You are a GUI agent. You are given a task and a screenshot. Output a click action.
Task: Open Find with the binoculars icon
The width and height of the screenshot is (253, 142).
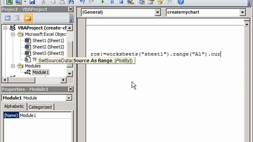coord(71,2)
